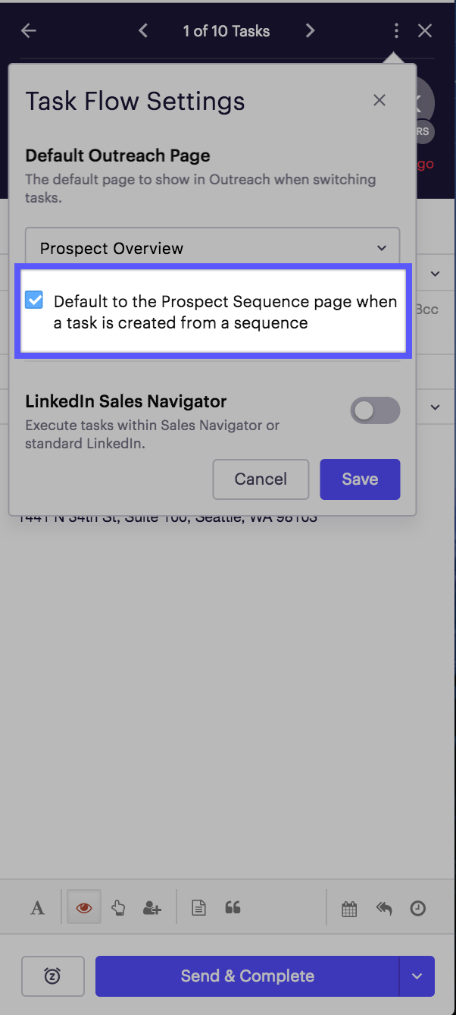Viewport: 456px width, 1015px height.
Task: Open the text formatting options
Action: point(36,907)
